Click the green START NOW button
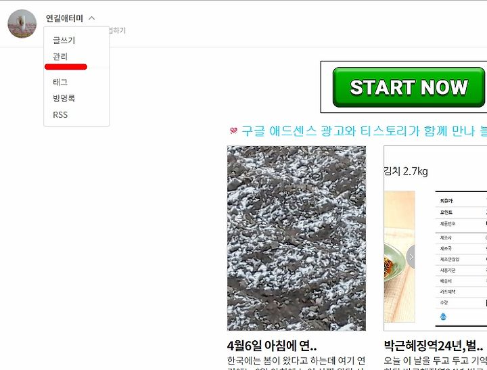 point(409,87)
